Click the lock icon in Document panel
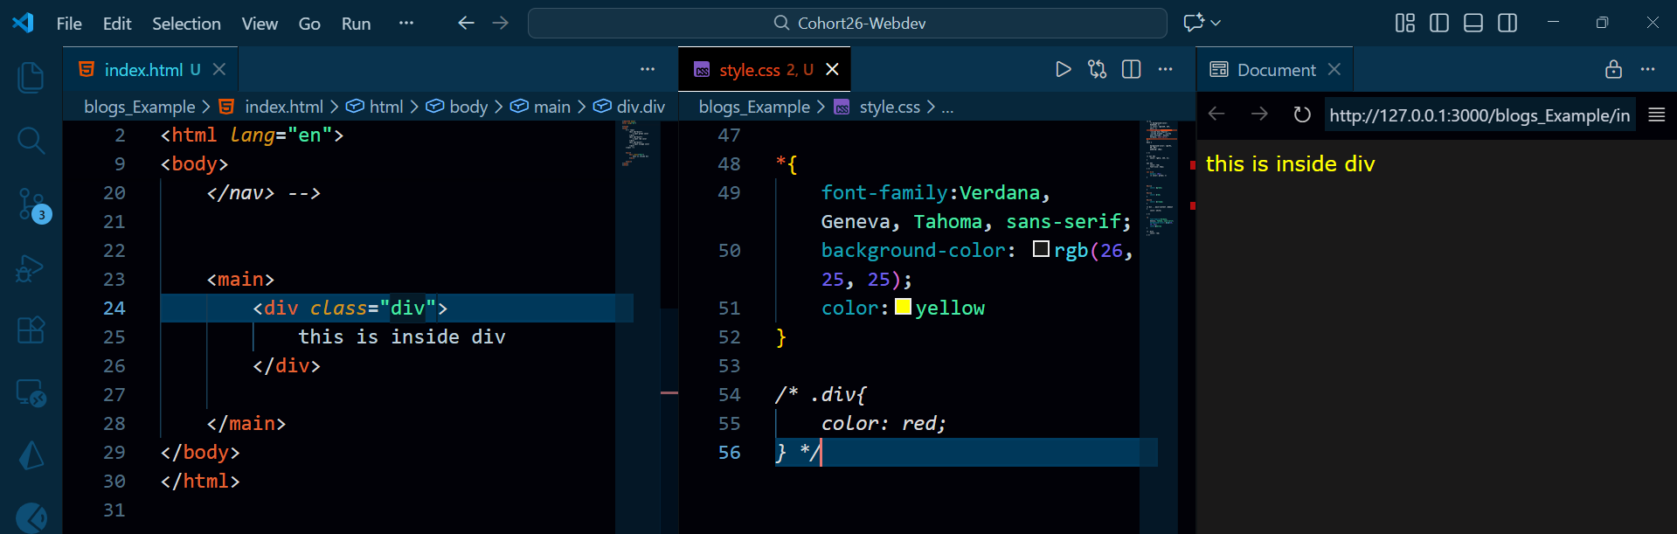Viewport: 1677px width, 534px height. (1613, 69)
